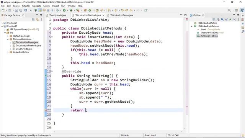Viewport: 245px width, 138px height.
Task: Click the Coverage run icon
Action: click(71, 10)
